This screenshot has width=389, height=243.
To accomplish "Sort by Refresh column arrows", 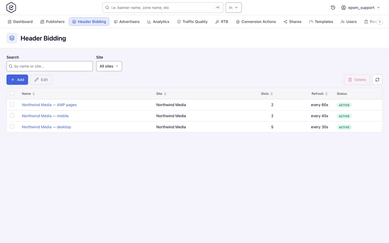I will point(327,94).
